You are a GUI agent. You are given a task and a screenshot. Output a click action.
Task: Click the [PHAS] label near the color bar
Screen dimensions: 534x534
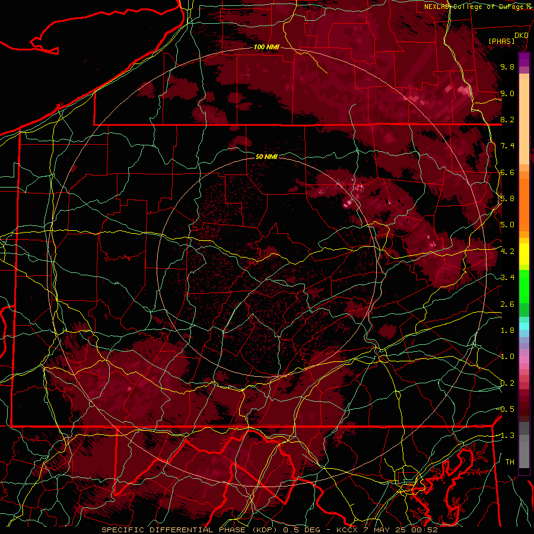501,41
